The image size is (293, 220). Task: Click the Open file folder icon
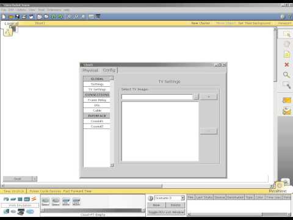pos(11,16)
